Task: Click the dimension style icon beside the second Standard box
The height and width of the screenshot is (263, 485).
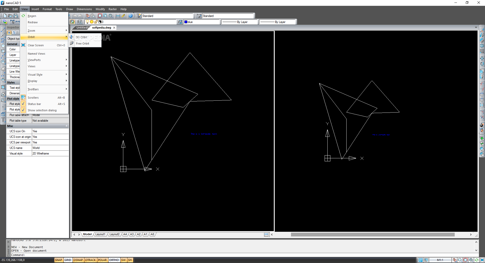Action: [199, 16]
